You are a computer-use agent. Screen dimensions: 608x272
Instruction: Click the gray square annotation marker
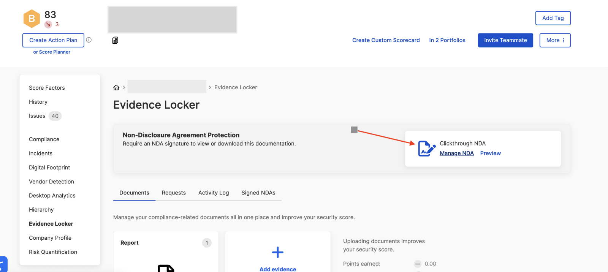[354, 130]
